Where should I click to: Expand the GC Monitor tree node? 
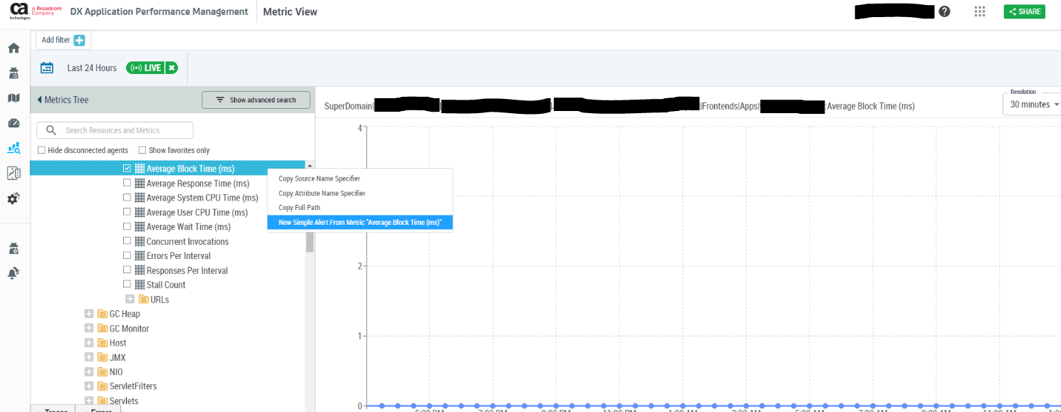tap(89, 329)
